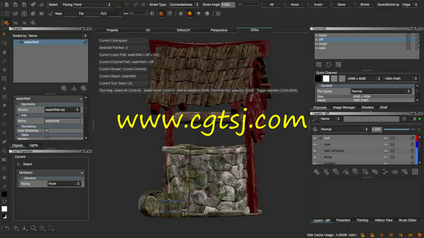Click the layer grid view icon

415,172
